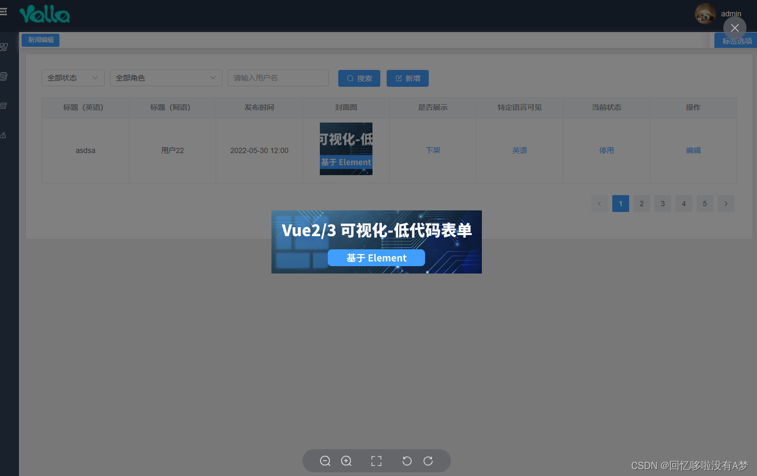
Task: Select the 新闻编辑 tab
Action: pos(41,40)
